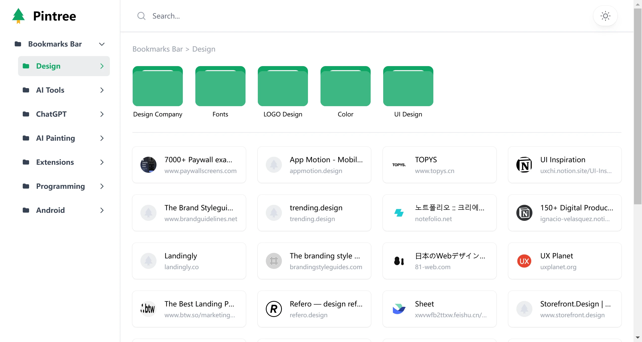Select the UX Planet orange icon

coord(524,261)
